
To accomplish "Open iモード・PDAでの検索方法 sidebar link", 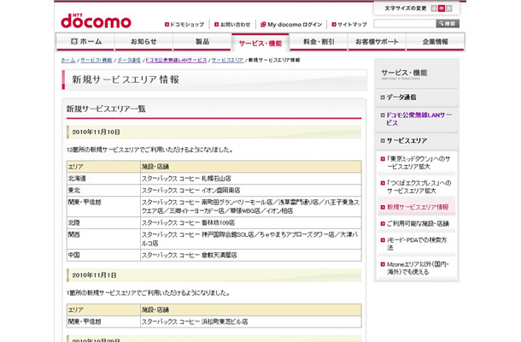I will click(417, 244).
